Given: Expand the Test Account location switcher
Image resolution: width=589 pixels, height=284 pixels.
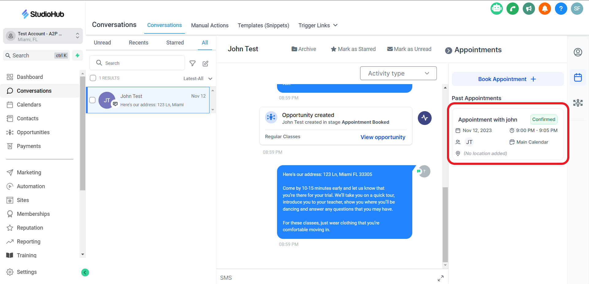Looking at the screenshot, I should [x=43, y=36].
